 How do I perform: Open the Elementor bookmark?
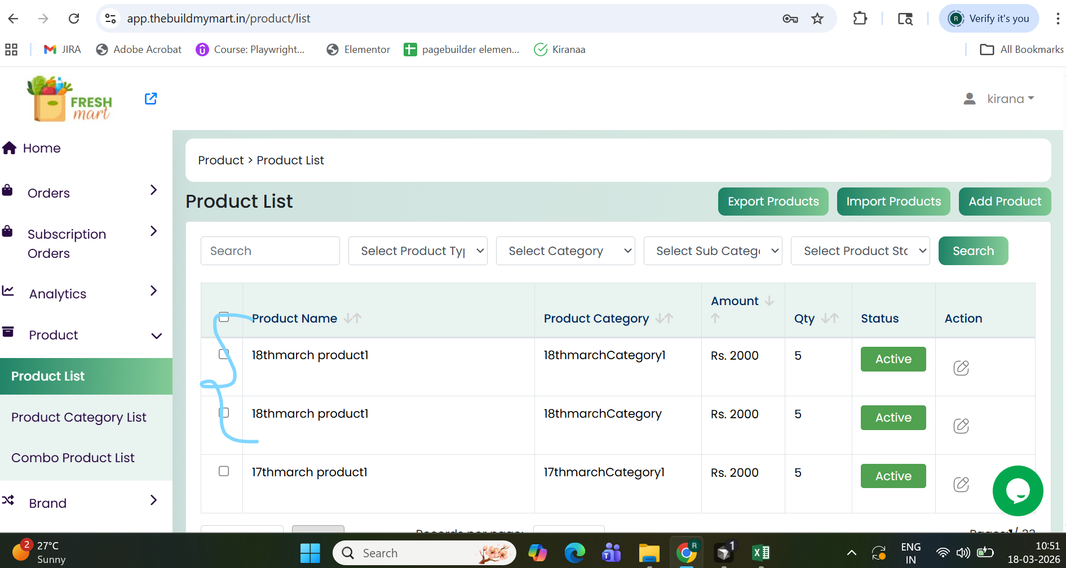[359, 50]
